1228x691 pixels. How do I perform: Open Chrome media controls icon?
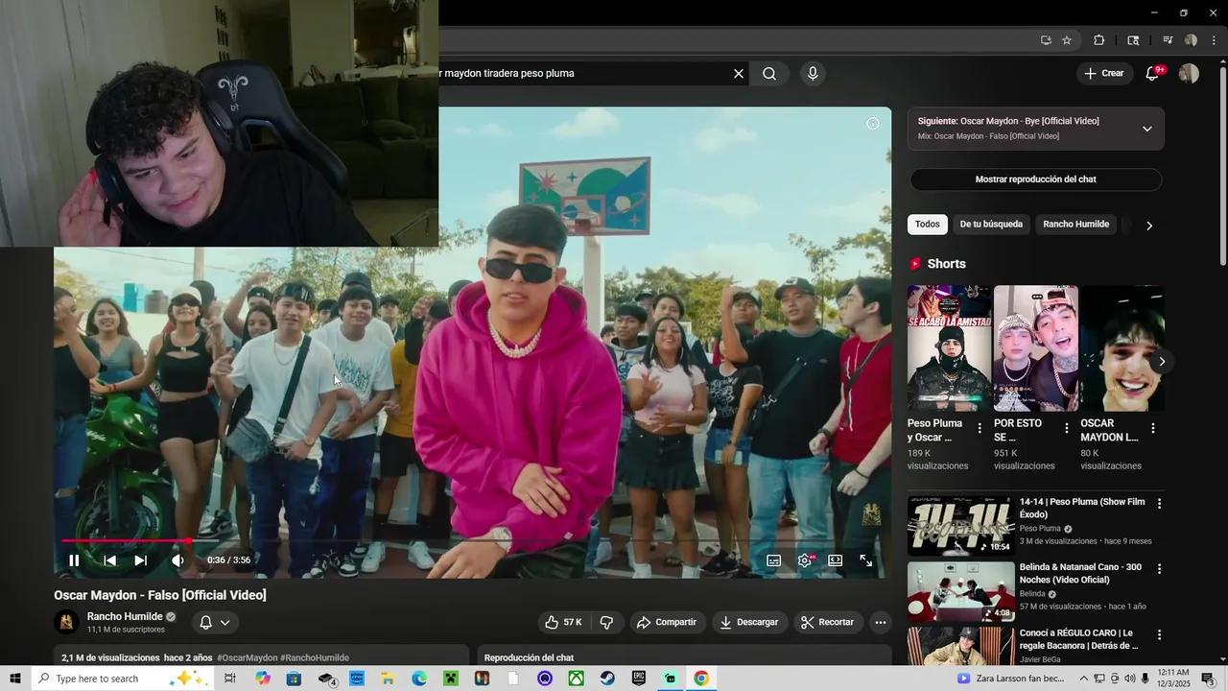(1168, 40)
